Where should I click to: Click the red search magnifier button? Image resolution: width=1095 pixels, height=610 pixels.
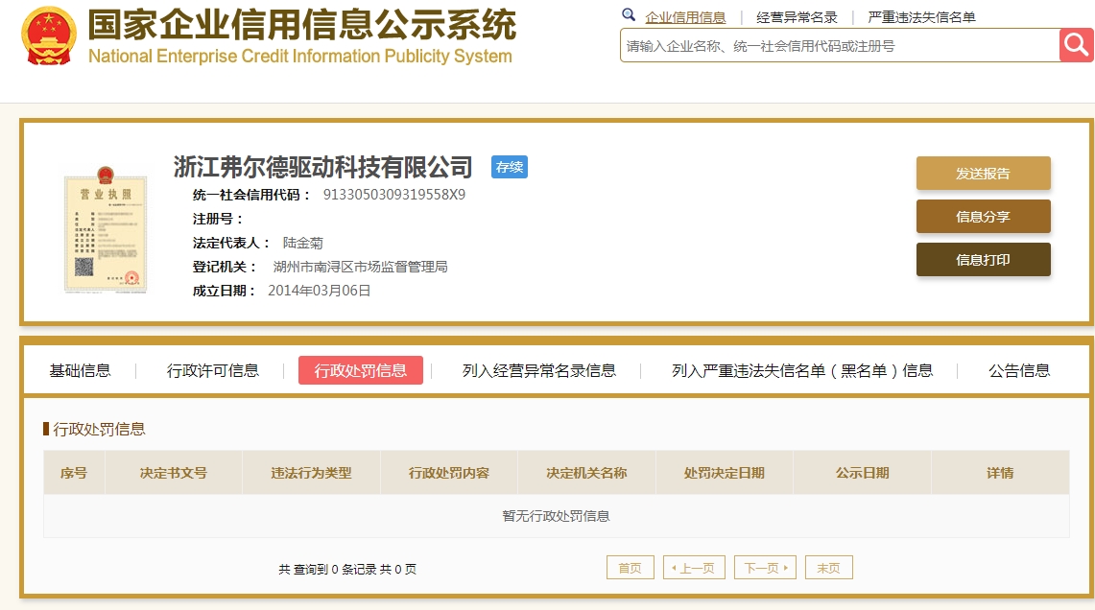point(1076,45)
